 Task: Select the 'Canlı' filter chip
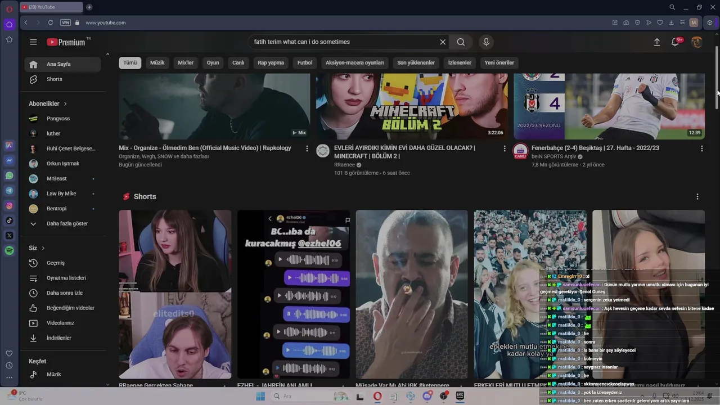pyautogui.click(x=238, y=63)
